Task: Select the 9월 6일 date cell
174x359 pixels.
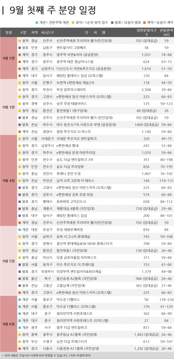Action: [x=8, y=324]
